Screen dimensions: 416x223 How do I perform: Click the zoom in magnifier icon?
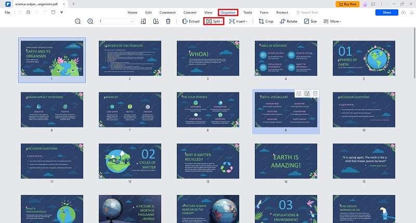pyautogui.click(x=90, y=21)
